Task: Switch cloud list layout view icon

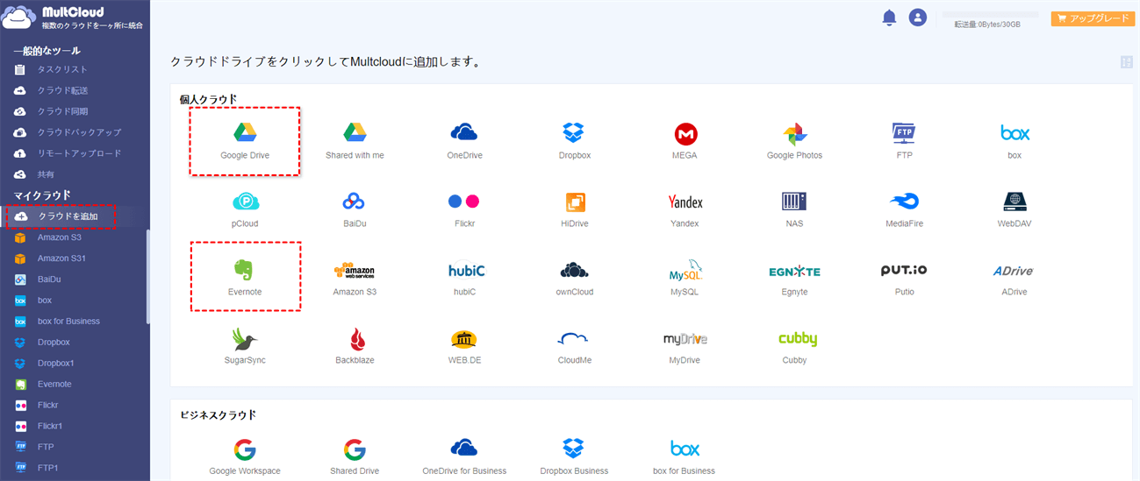Action: pos(1126,62)
